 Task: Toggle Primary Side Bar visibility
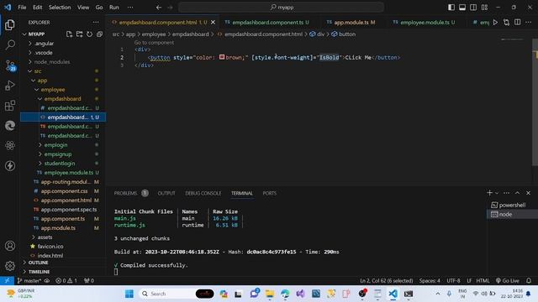(451, 8)
